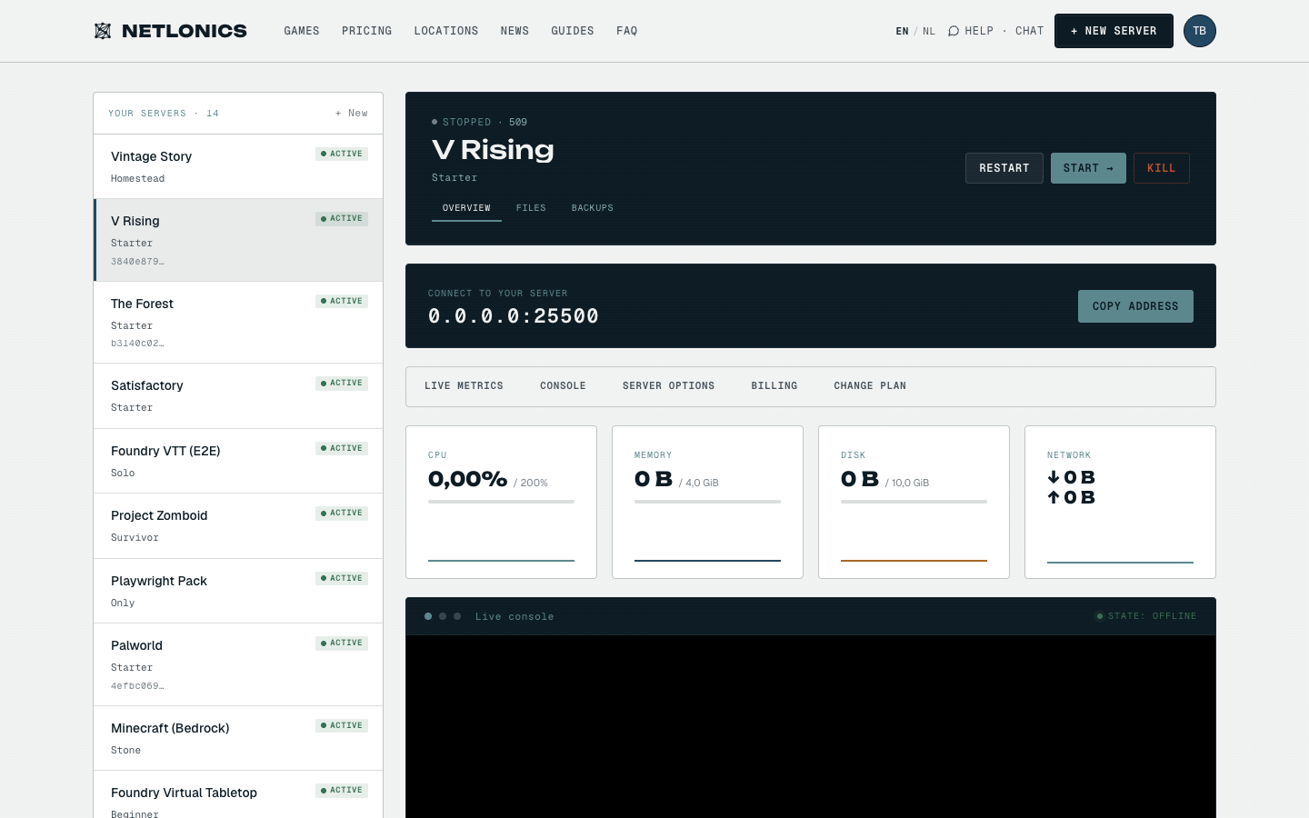Switch language to NL
1309x818 pixels.
929,31
